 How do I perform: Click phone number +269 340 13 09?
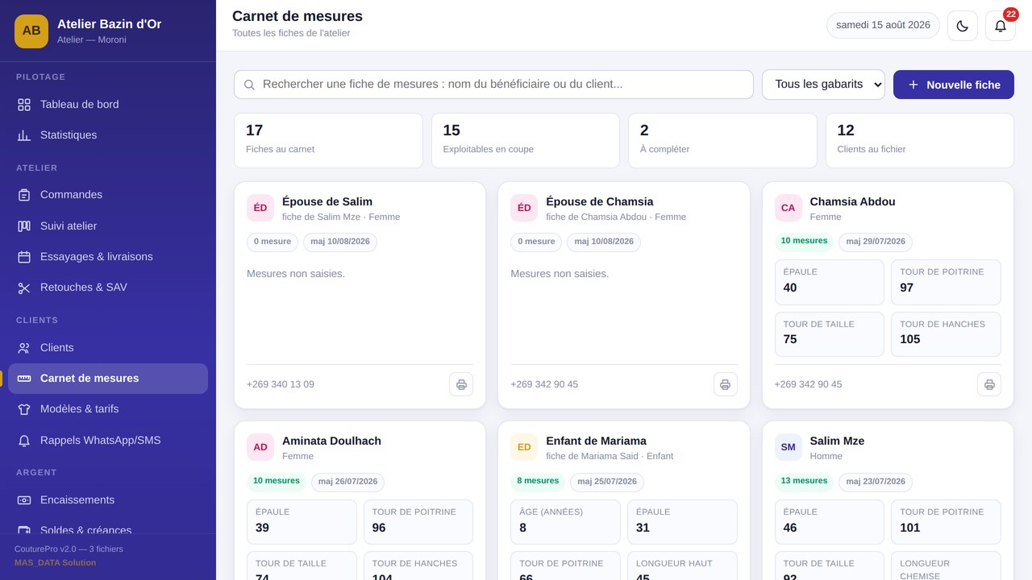[281, 384]
